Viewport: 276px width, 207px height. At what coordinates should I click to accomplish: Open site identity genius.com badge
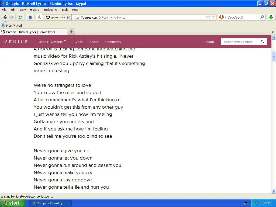tap(56, 17)
